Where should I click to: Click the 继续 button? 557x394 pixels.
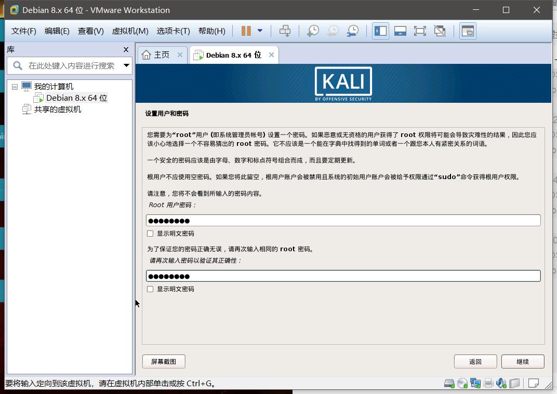(523, 361)
